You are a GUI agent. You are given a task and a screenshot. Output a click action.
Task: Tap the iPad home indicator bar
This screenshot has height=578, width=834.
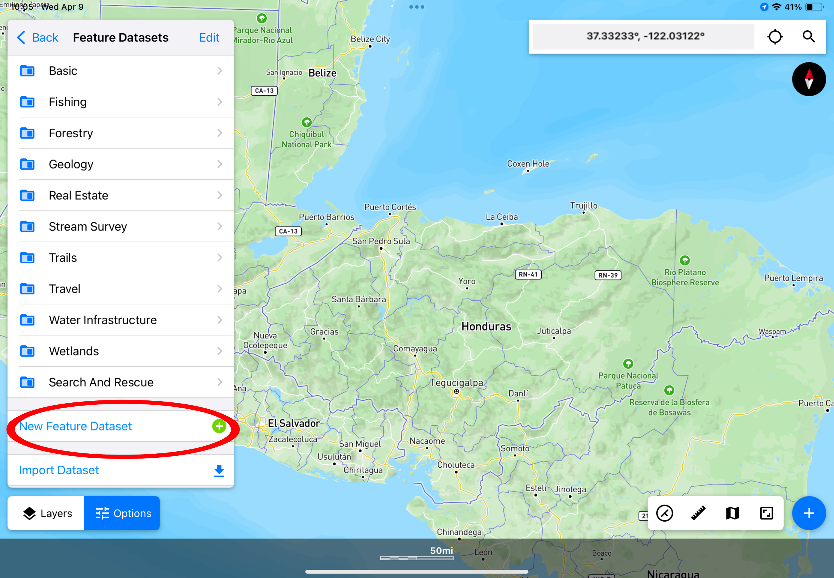point(417,571)
